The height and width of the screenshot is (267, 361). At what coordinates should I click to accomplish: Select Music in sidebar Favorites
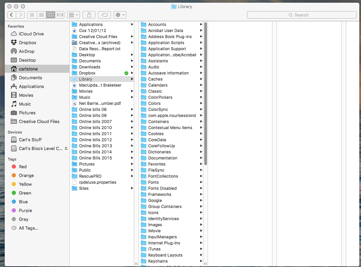[37, 104]
